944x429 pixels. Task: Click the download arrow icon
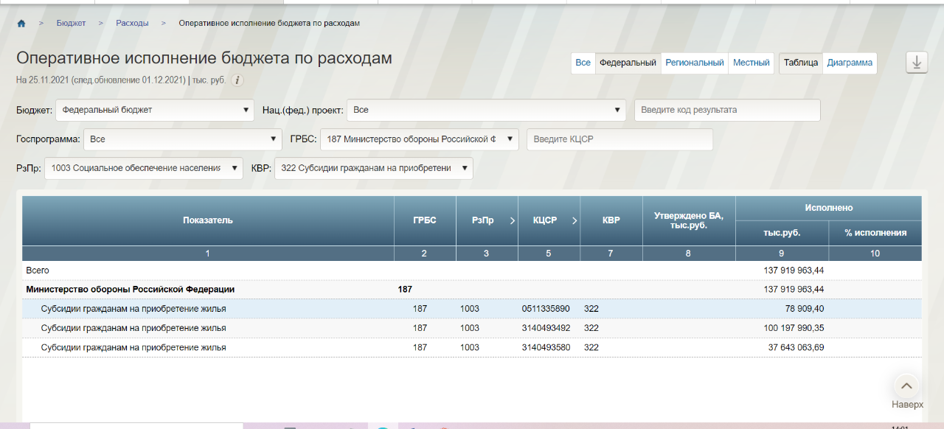916,63
